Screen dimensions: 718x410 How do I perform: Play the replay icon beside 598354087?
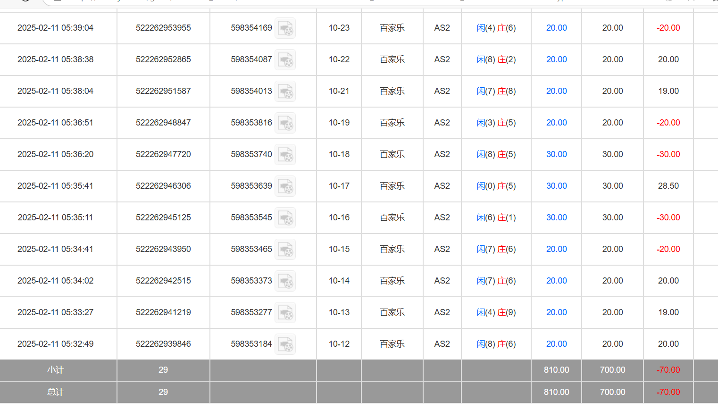285,60
